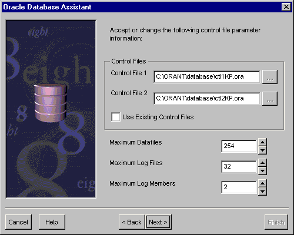This screenshot has height=235, width=294.
Task: Enable Use Existing Control Files checkbox
Action: point(116,117)
